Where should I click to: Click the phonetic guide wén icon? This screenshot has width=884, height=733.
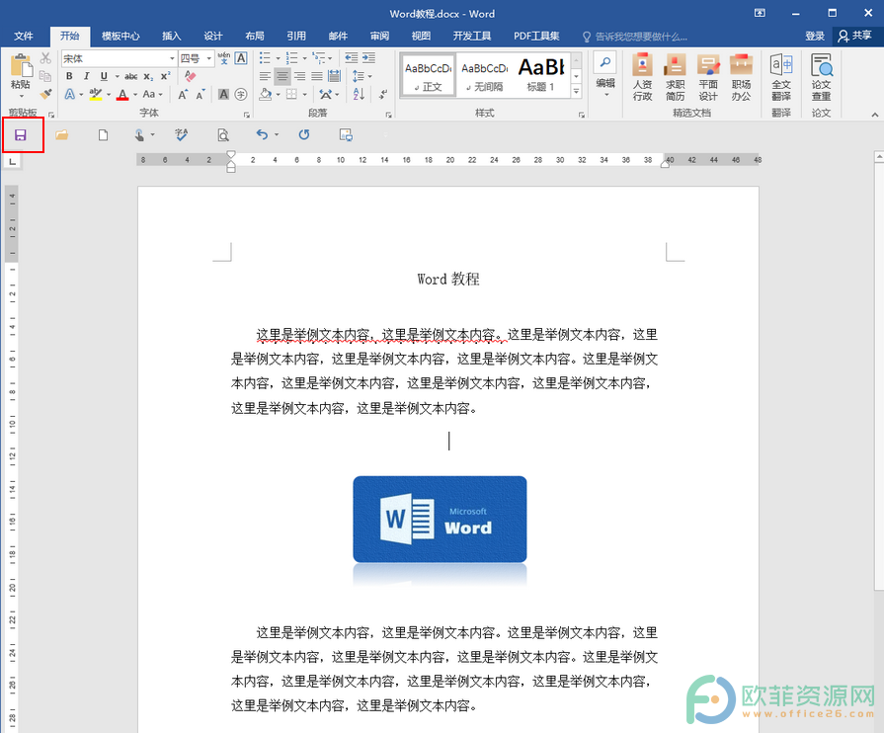(224, 58)
